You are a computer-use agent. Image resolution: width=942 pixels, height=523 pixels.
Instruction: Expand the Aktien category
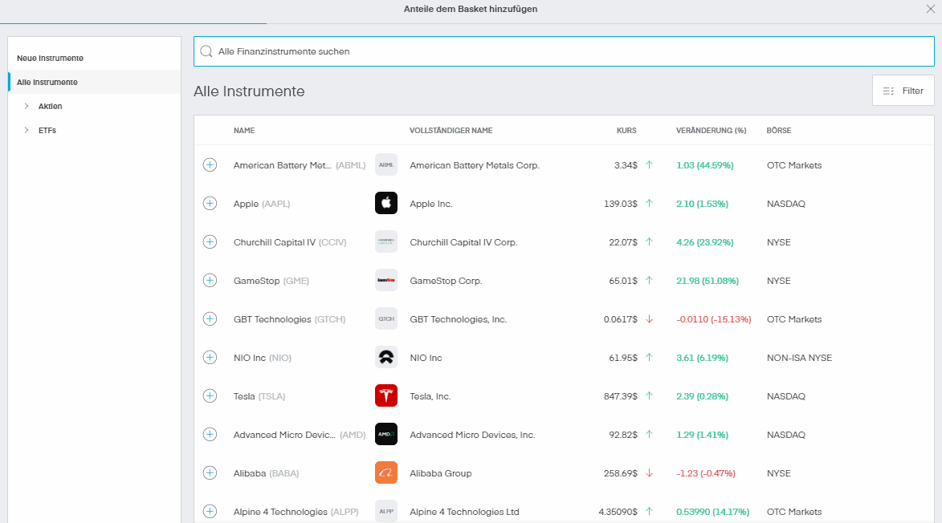tap(27, 106)
